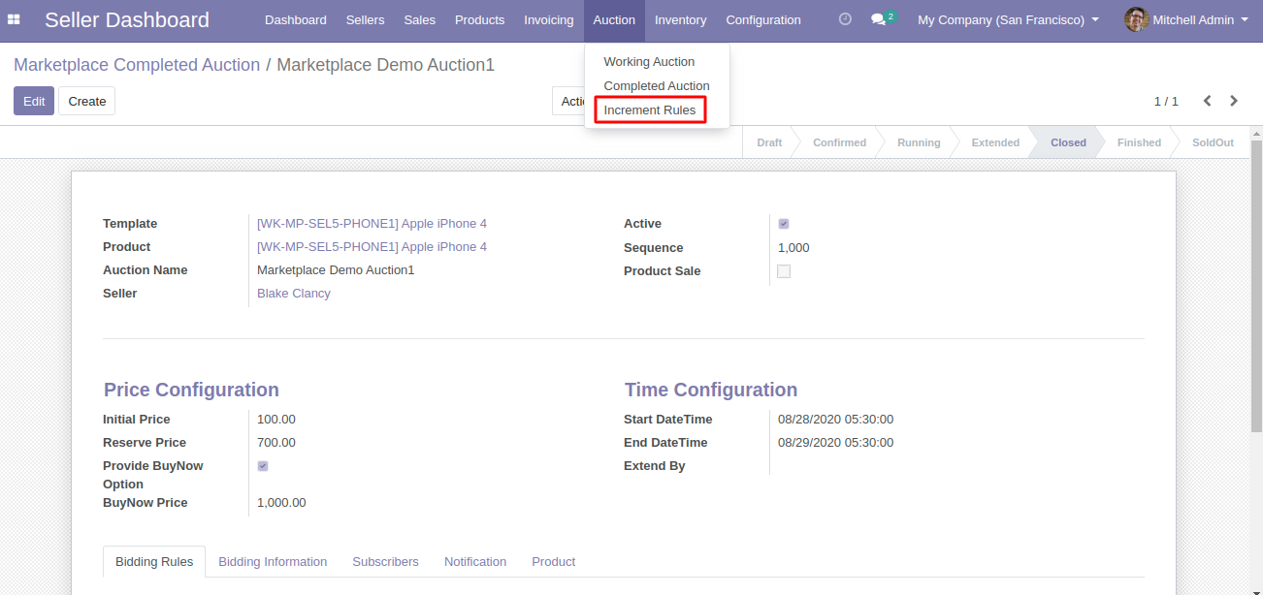Open My Company (San Francisco) dropdown
The width and height of the screenshot is (1263, 595).
coord(1008,19)
